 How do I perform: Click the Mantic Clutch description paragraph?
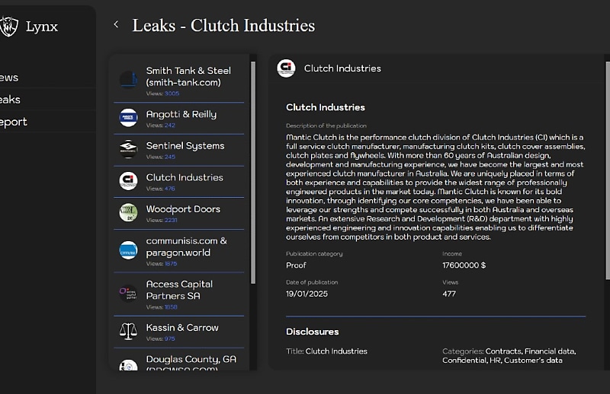(x=435, y=186)
